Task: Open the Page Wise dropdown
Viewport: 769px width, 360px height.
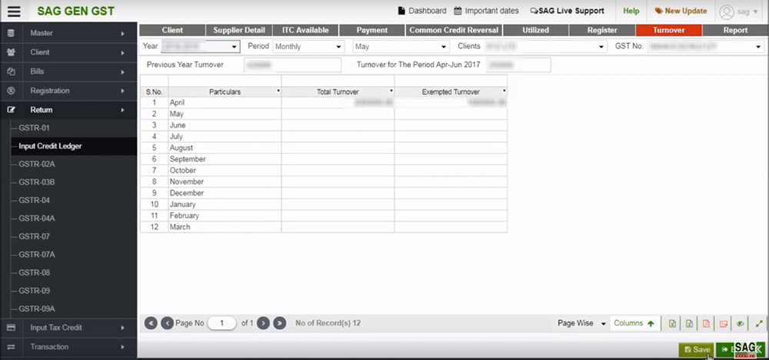Action: 582,324
